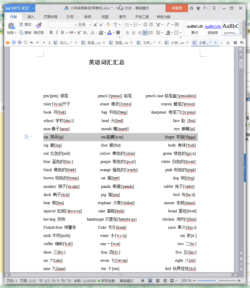
Task: Clear formatting with eraser icon
Action: pos(108,25)
